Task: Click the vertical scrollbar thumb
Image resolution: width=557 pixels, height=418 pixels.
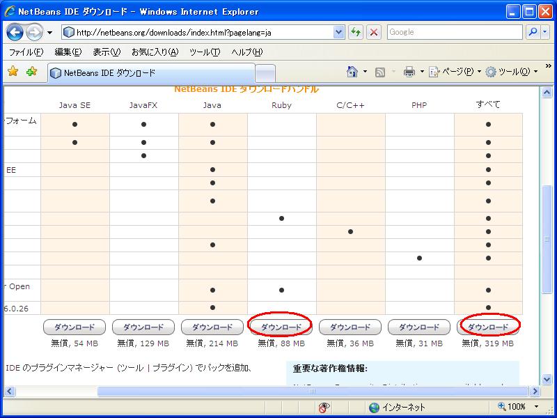Action: coord(547,239)
